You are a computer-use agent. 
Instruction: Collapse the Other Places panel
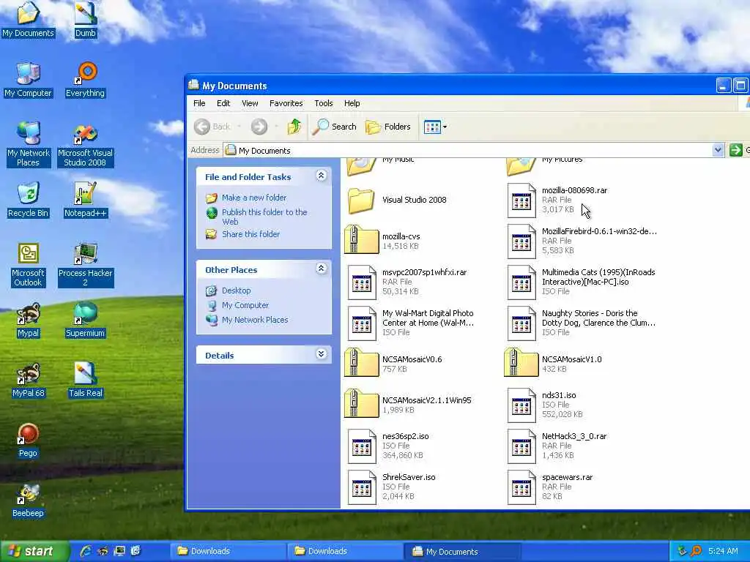(321, 269)
